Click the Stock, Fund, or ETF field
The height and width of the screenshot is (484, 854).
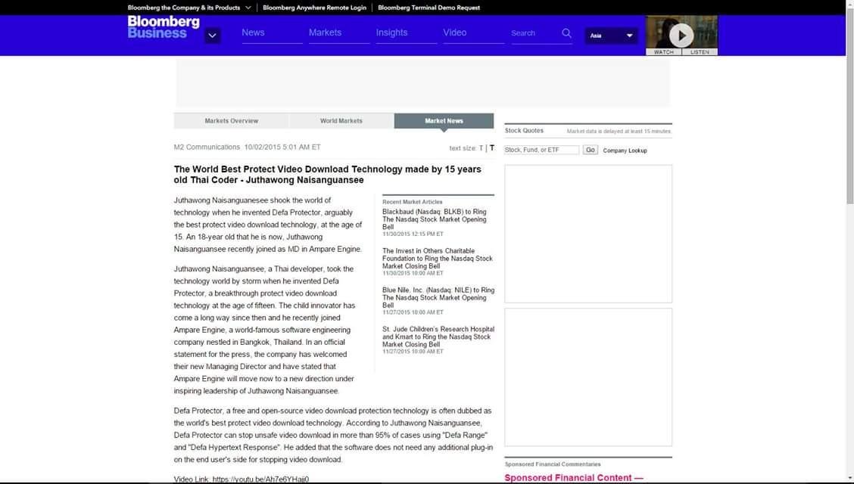pos(541,150)
